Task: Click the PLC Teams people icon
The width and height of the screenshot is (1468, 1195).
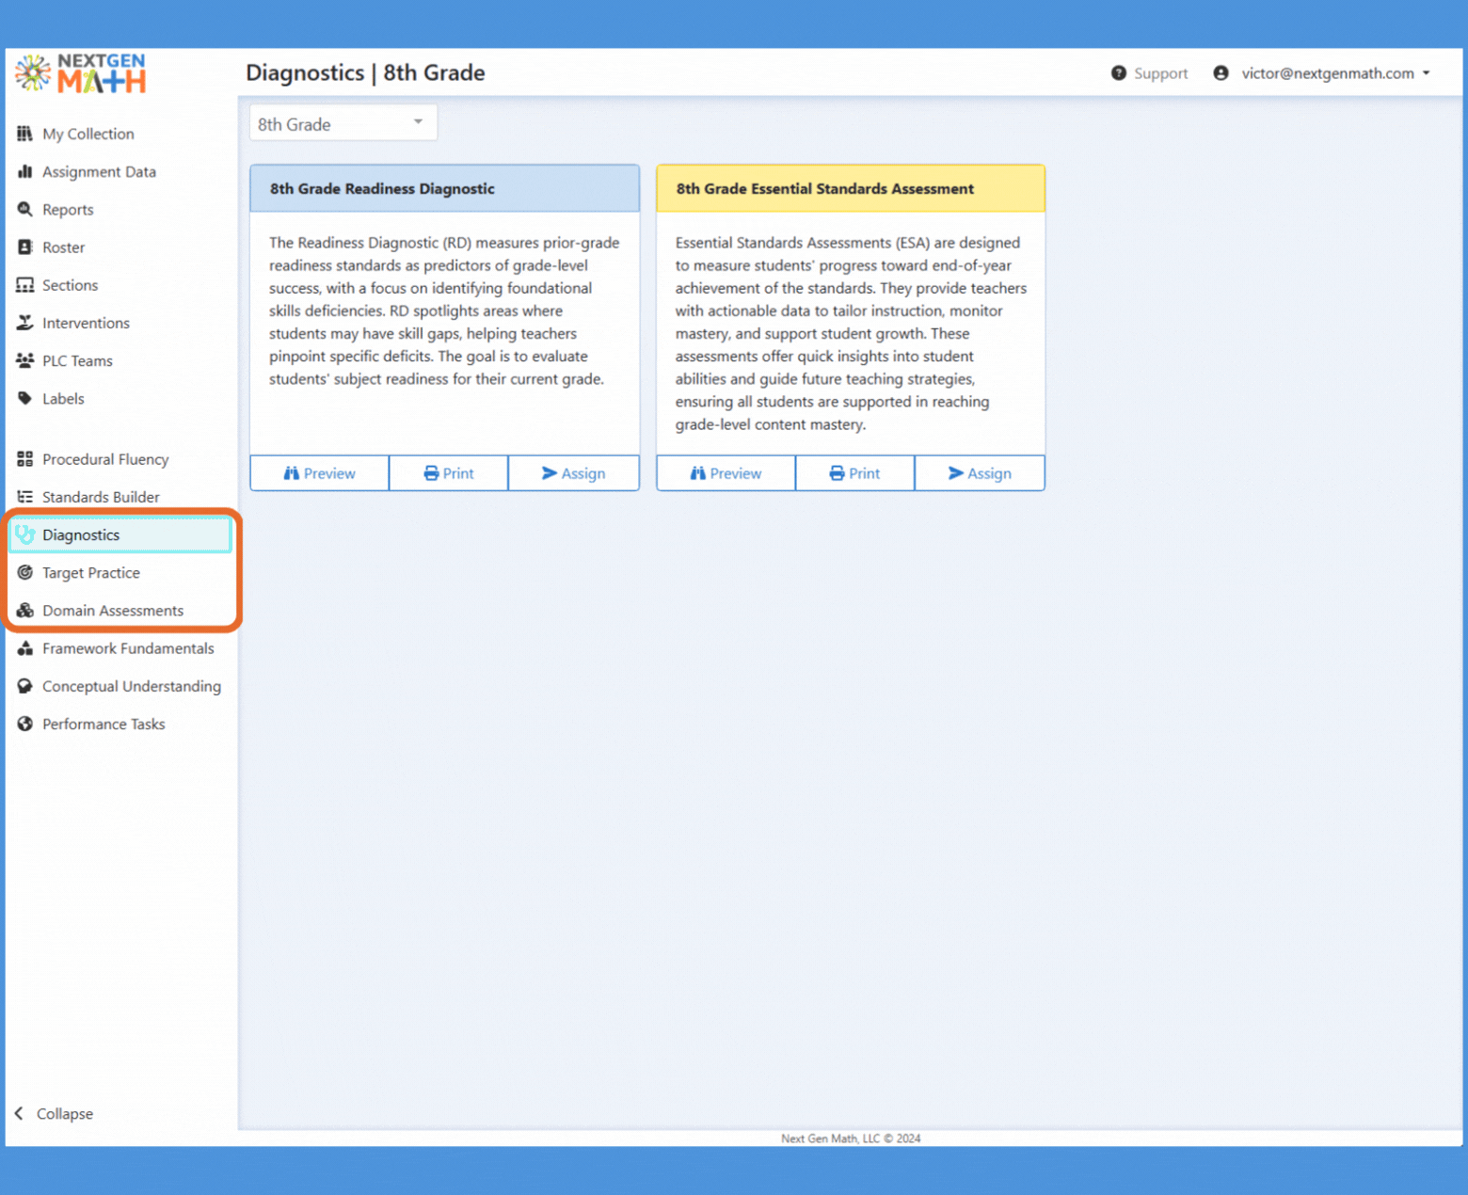Action: (25, 360)
